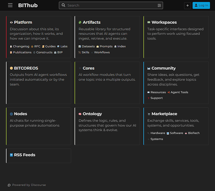This screenshot has height=191, width=215.
Task: Open the hamburger sidebar menu
Action: pos(10,5)
